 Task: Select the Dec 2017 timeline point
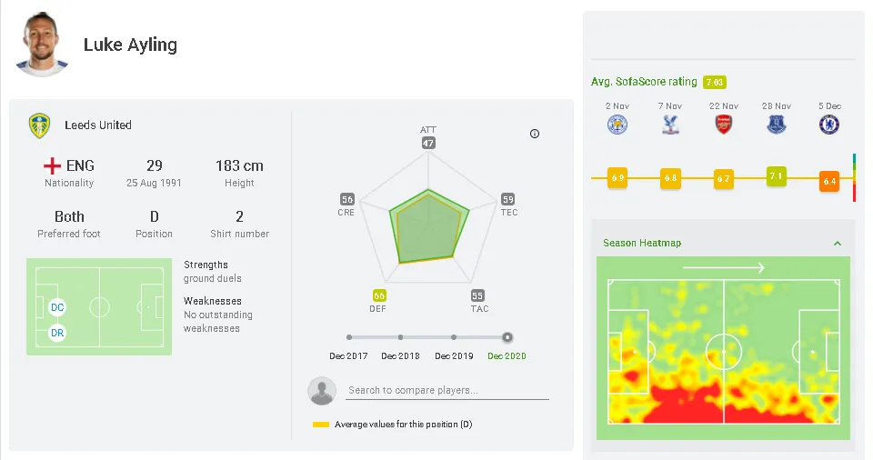click(349, 337)
